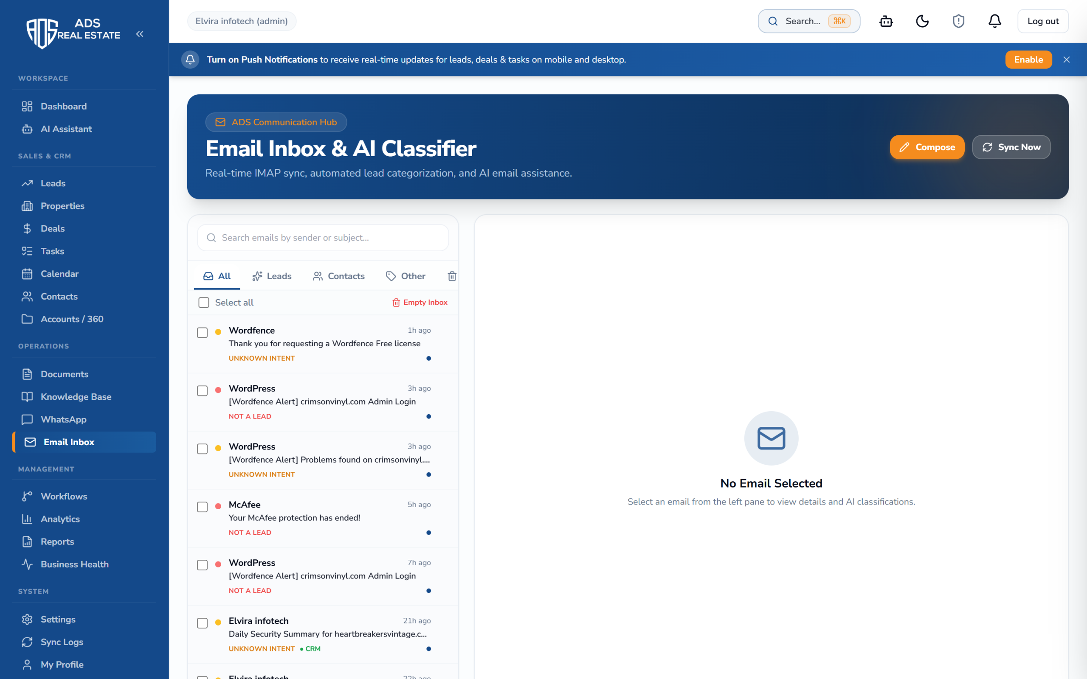
Task: Check the Select all checkbox
Action: (204, 303)
